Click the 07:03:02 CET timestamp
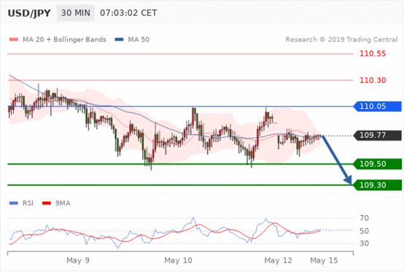 pos(128,13)
